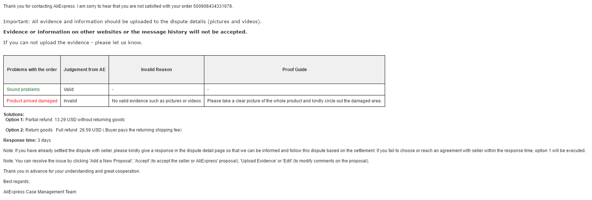This screenshot has width=592, height=200.
Task: Click 'Option 2' return goods line
Action: (94, 130)
